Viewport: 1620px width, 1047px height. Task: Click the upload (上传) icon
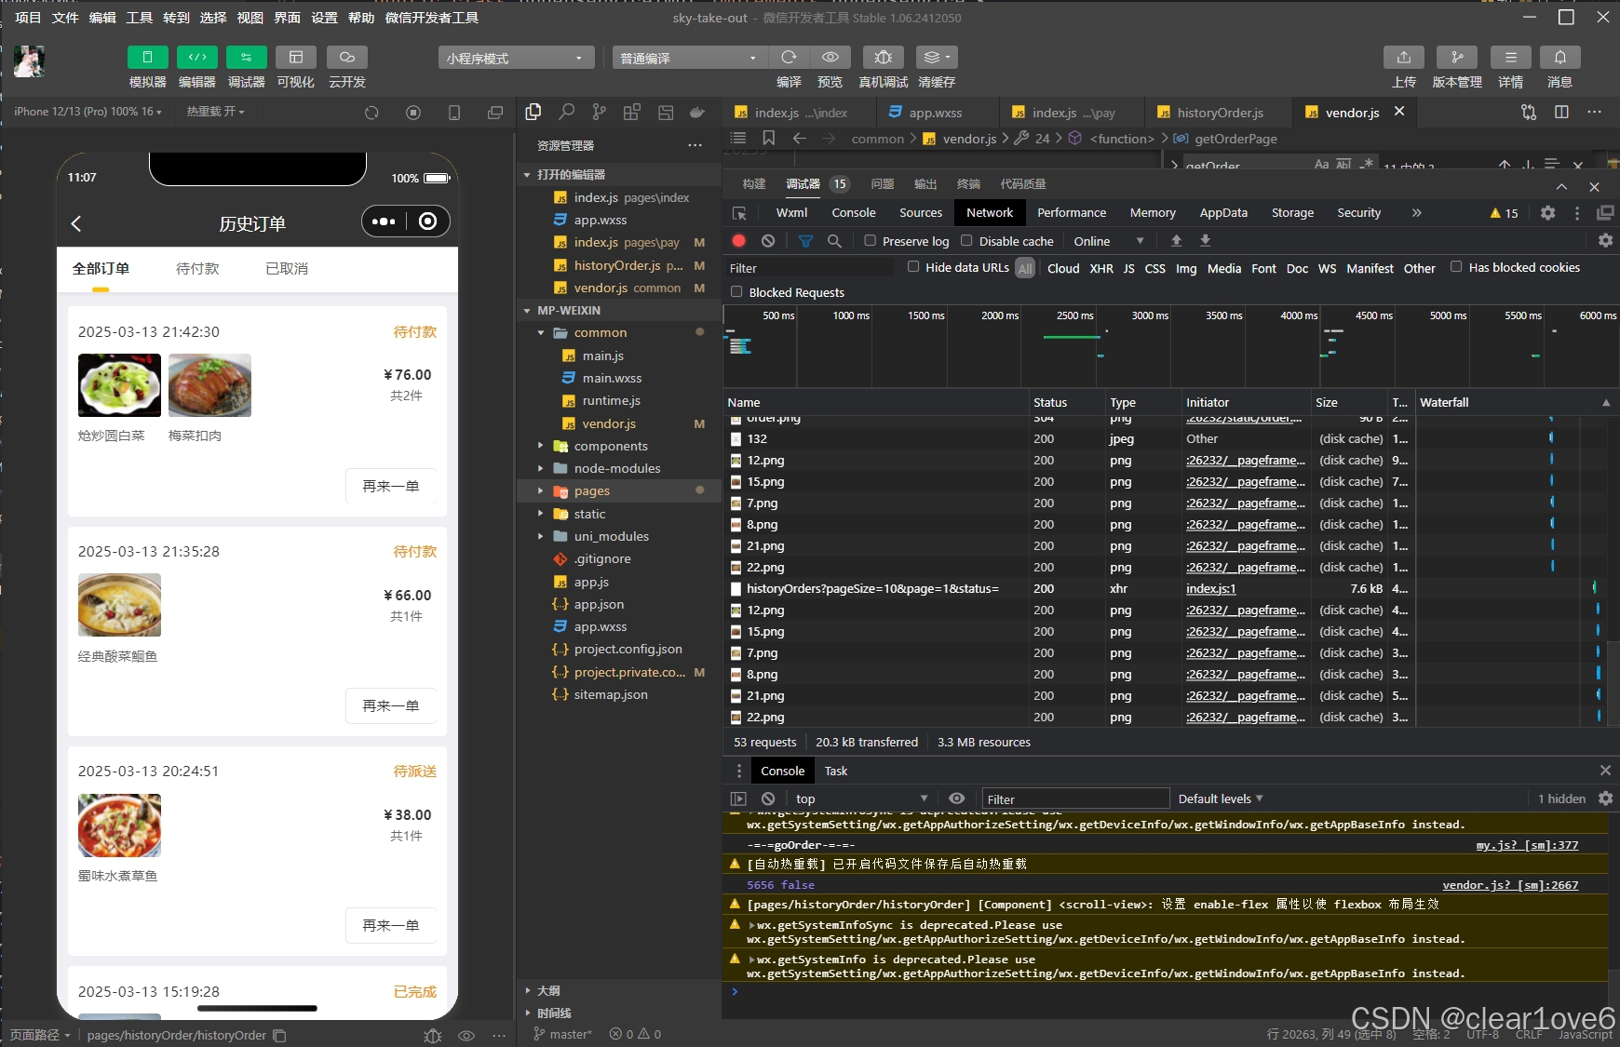click(x=1403, y=58)
